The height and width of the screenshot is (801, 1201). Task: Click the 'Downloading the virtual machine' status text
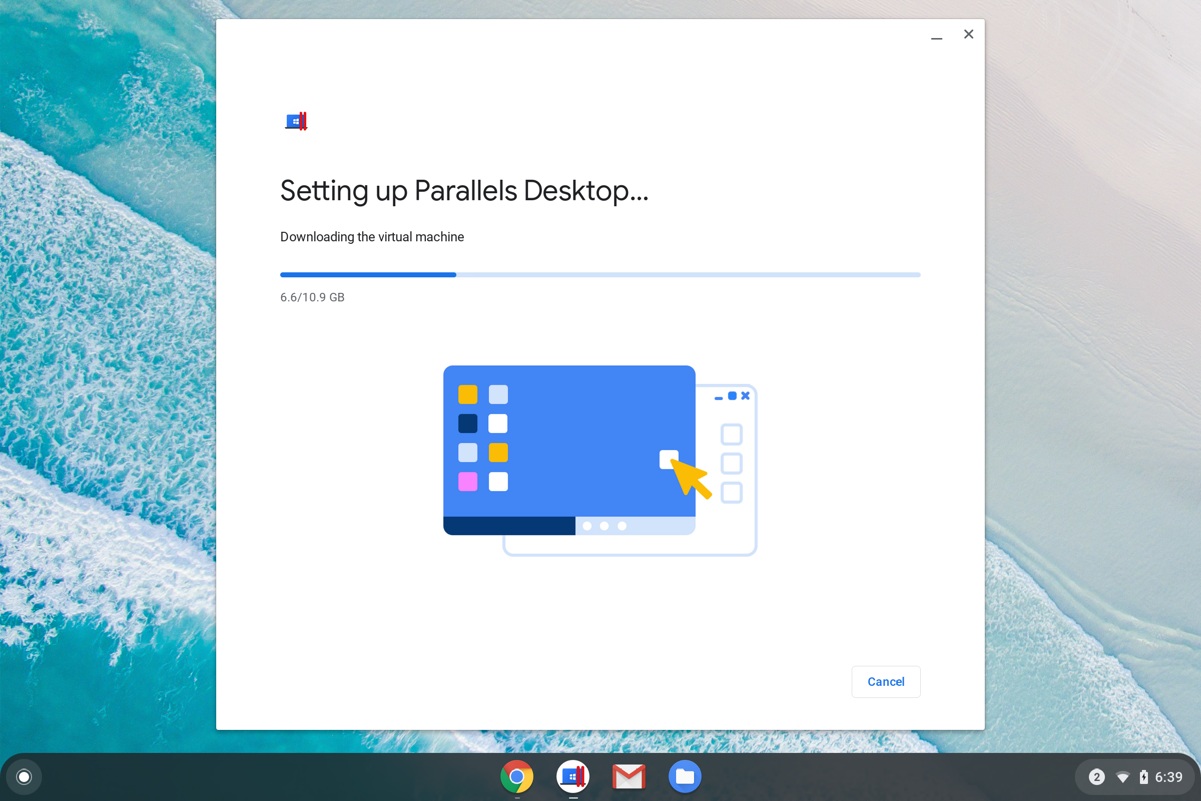coord(372,237)
